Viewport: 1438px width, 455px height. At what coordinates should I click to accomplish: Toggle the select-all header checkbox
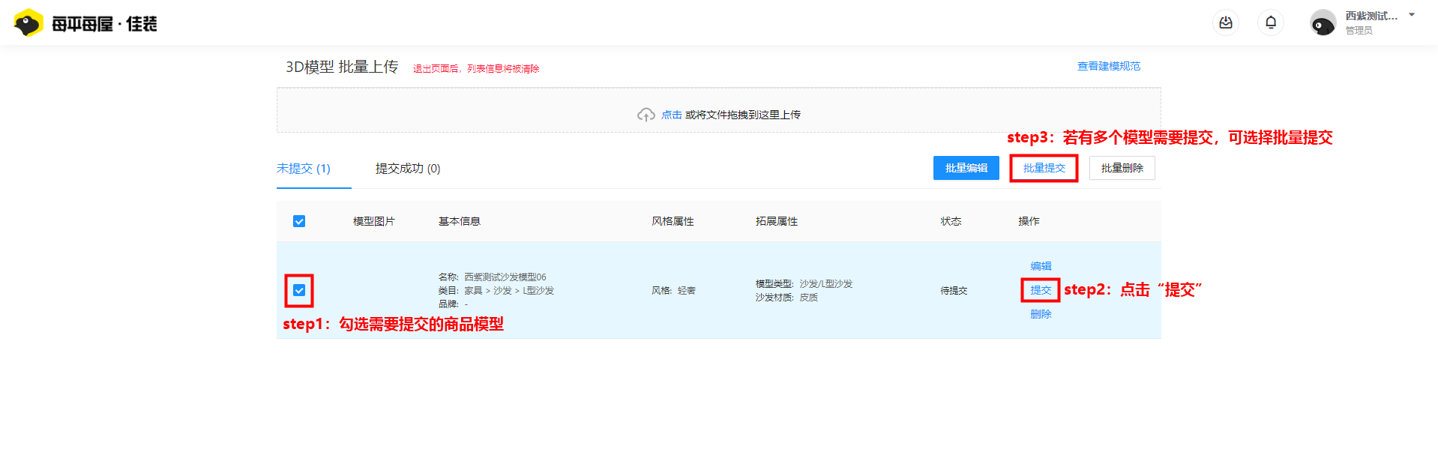point(299,221)
